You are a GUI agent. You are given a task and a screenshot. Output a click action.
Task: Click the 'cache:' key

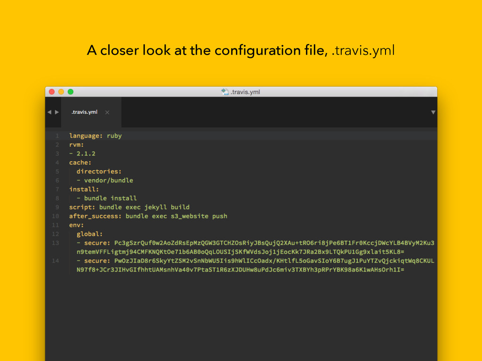click(x=80, y=162)
